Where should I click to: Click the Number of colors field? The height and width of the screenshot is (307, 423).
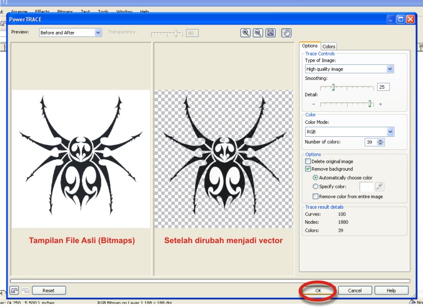(371, 142)
